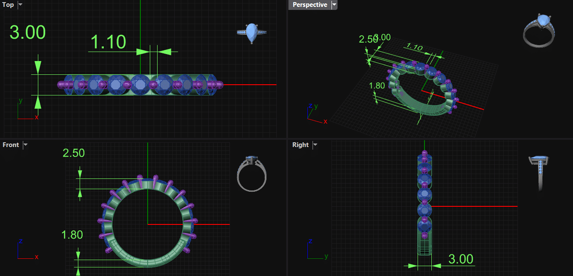Select the 3.00 dimension in Right view
The width and height of the screenshot is (573, 276).
click(x=461, y=259)
